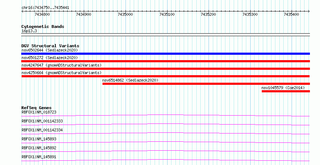Click the RBFOX1|NM_018723 gene label
This screenshot has width=320, height=165.
coord(39,112)
